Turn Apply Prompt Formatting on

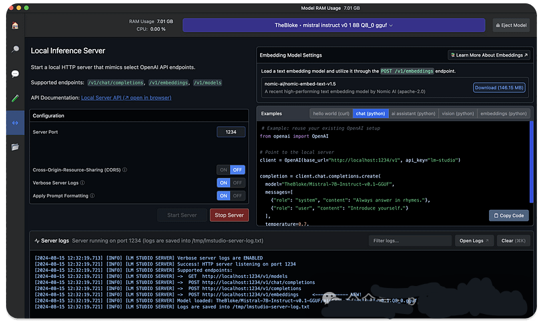tap(223, 195)
